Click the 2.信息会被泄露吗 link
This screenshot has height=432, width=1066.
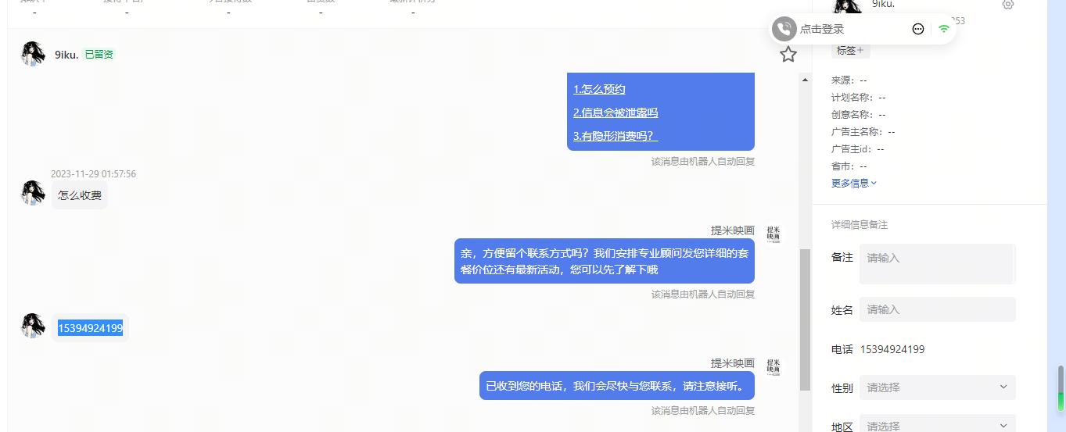[616, 112]
